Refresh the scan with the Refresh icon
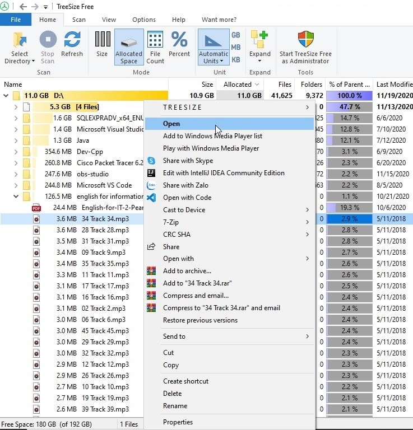413x430 pixels. pos(72,39)
